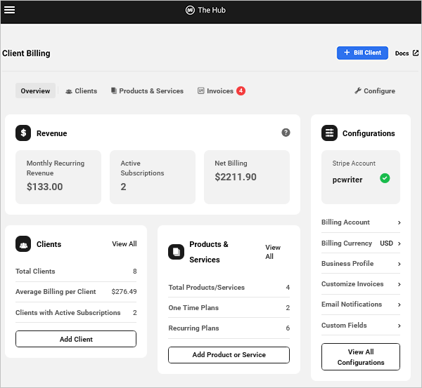
Task: Click the $2211.90 net billing value
Action: (x=236, y=177)
